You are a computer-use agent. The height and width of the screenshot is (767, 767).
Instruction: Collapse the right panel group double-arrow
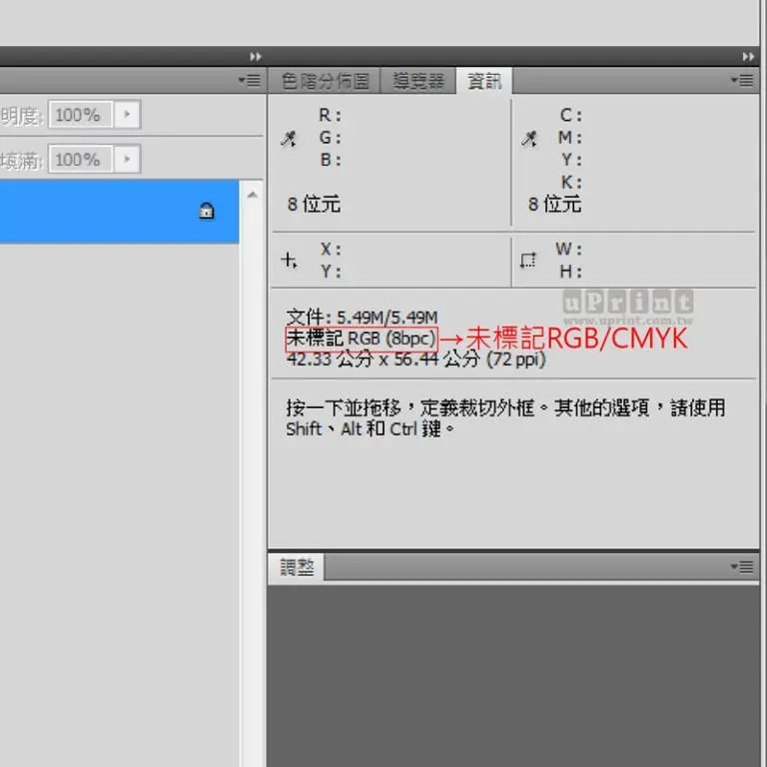[748, 57]
